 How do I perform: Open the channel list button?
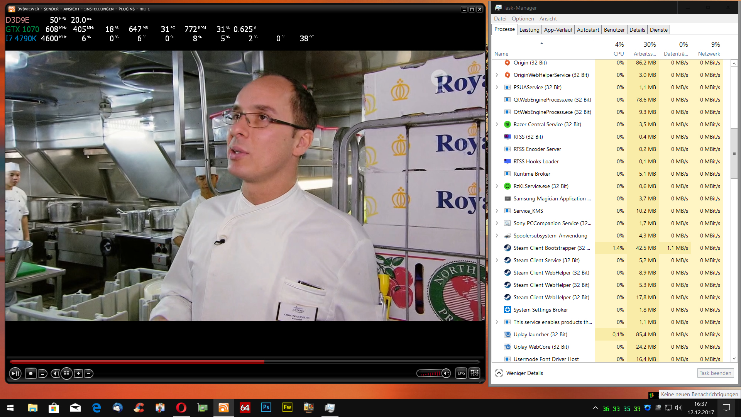[x=66, y=373]
